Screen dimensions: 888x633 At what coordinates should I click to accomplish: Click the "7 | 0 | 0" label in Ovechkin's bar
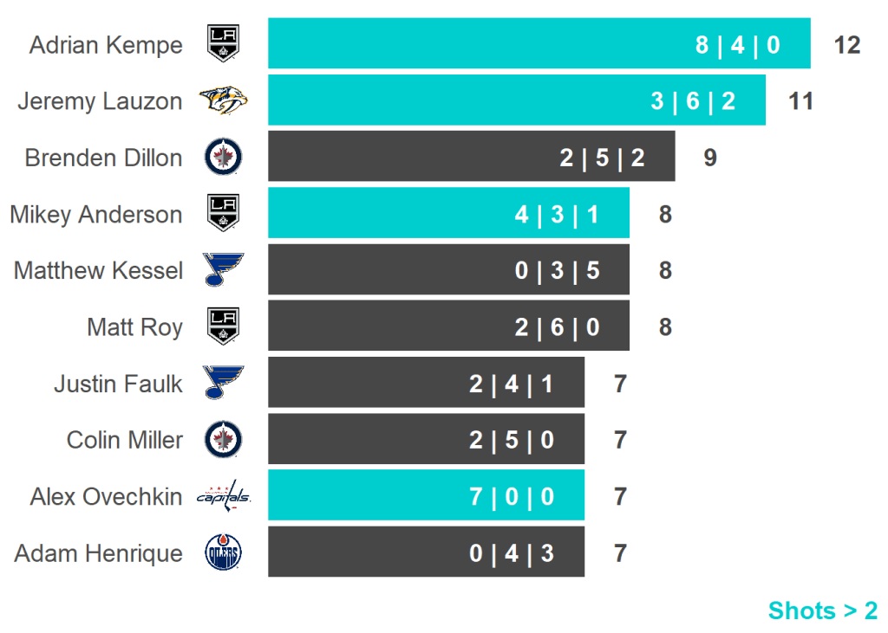[x=512, y=497]
